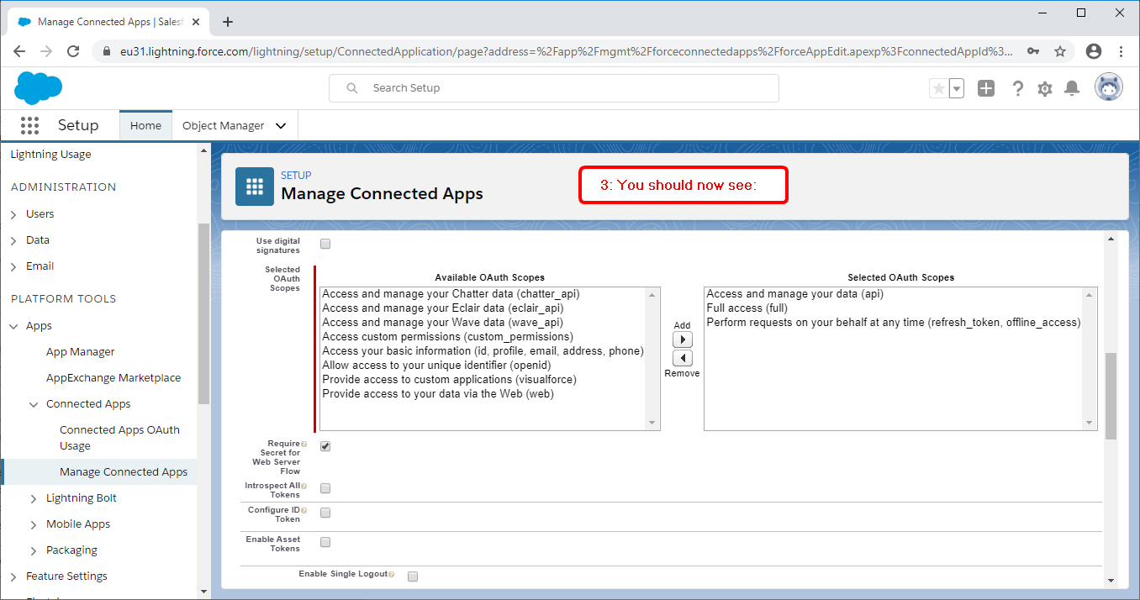Click the SETUP breadcrumb link
1140x600 pixels.
coord(296,176)
